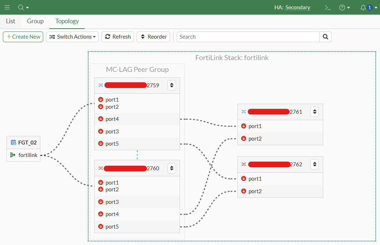Open the up-down selector for switch 2761
Viewport: 380px width, 245px height.
[315, 112]
